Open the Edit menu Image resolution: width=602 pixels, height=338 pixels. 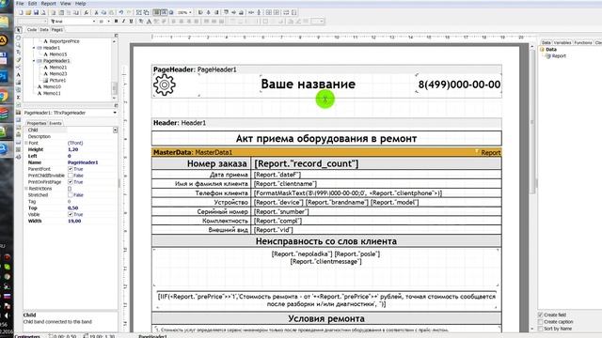click(32, 4)
